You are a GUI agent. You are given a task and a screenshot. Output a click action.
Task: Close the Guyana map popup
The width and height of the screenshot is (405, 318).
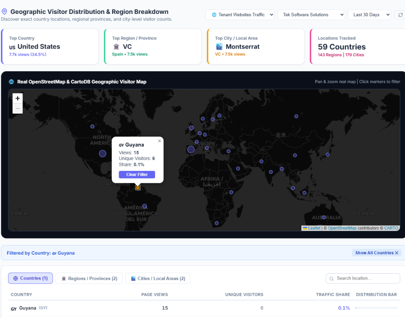(x=159, y=141)
